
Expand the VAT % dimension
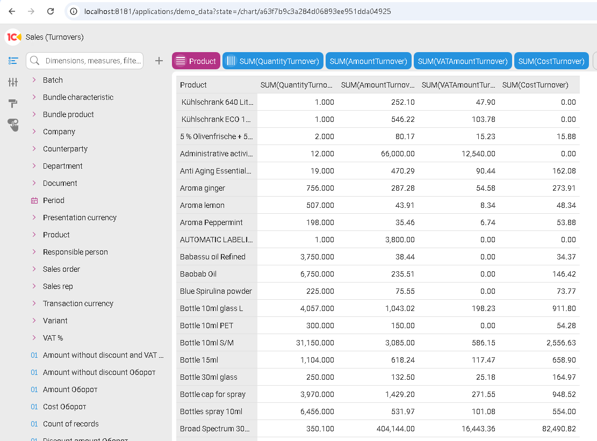coord(34,338)
